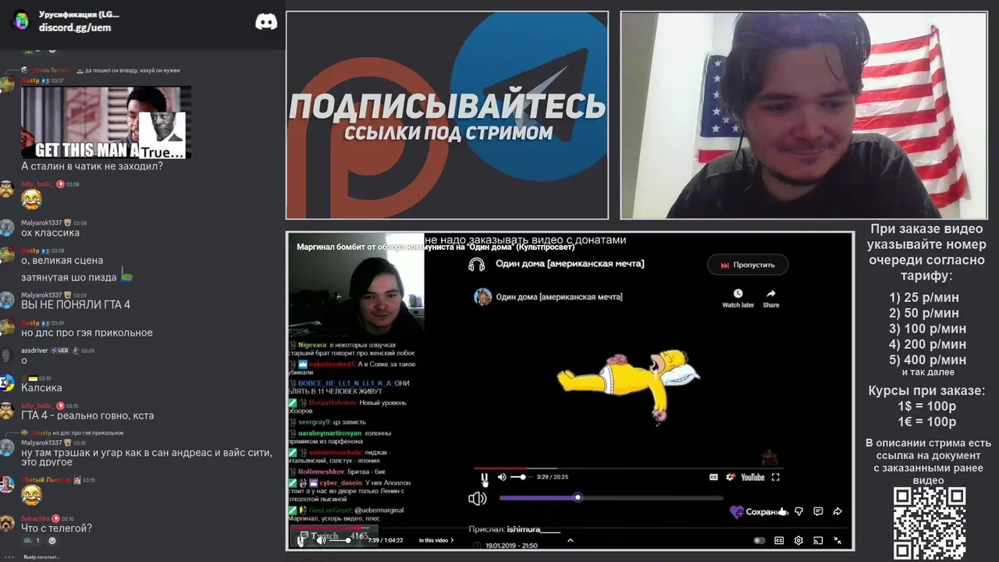Click share arrow beside the comments icon

[837, 512]
